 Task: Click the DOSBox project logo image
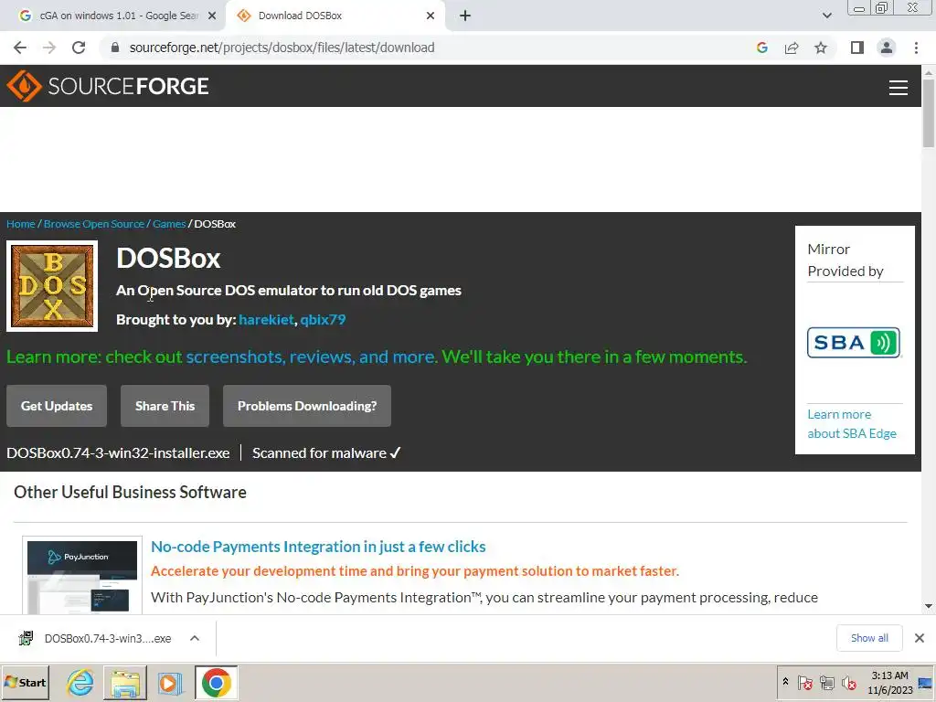coord(52,286)
